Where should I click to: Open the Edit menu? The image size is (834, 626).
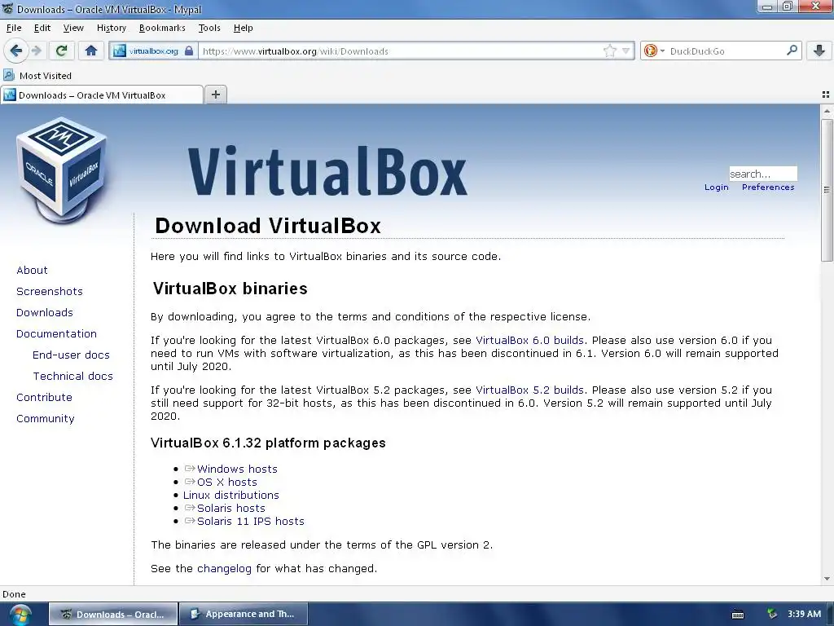point(42,28)
